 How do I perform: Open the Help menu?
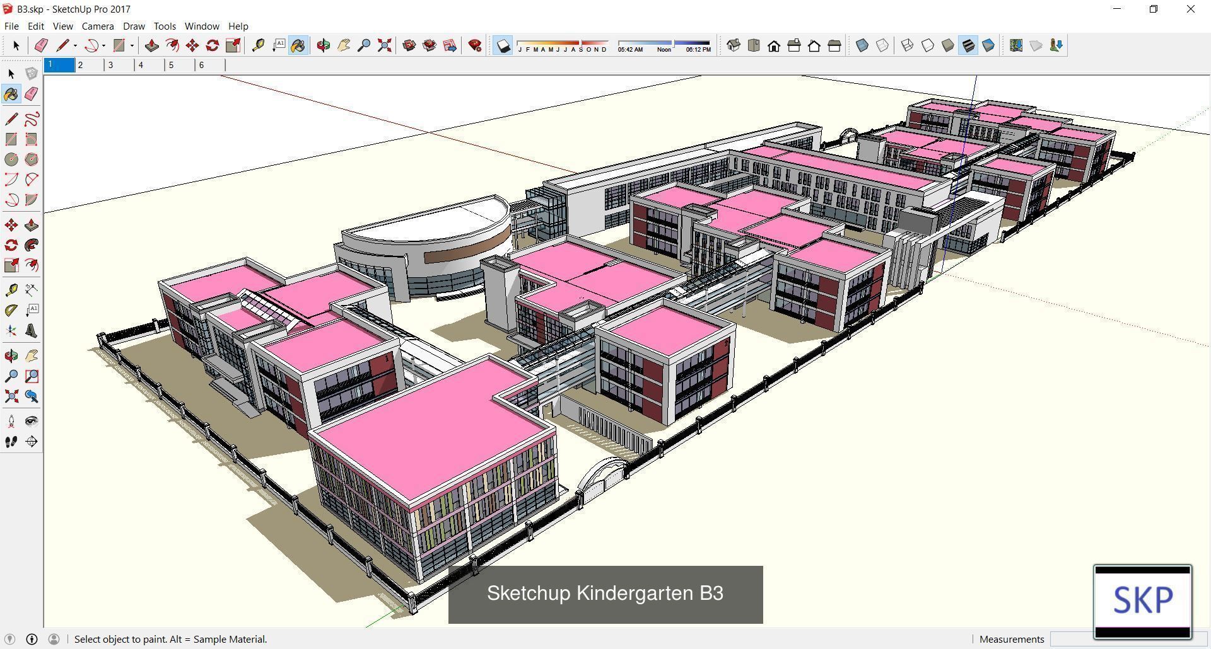pos(238,26)
